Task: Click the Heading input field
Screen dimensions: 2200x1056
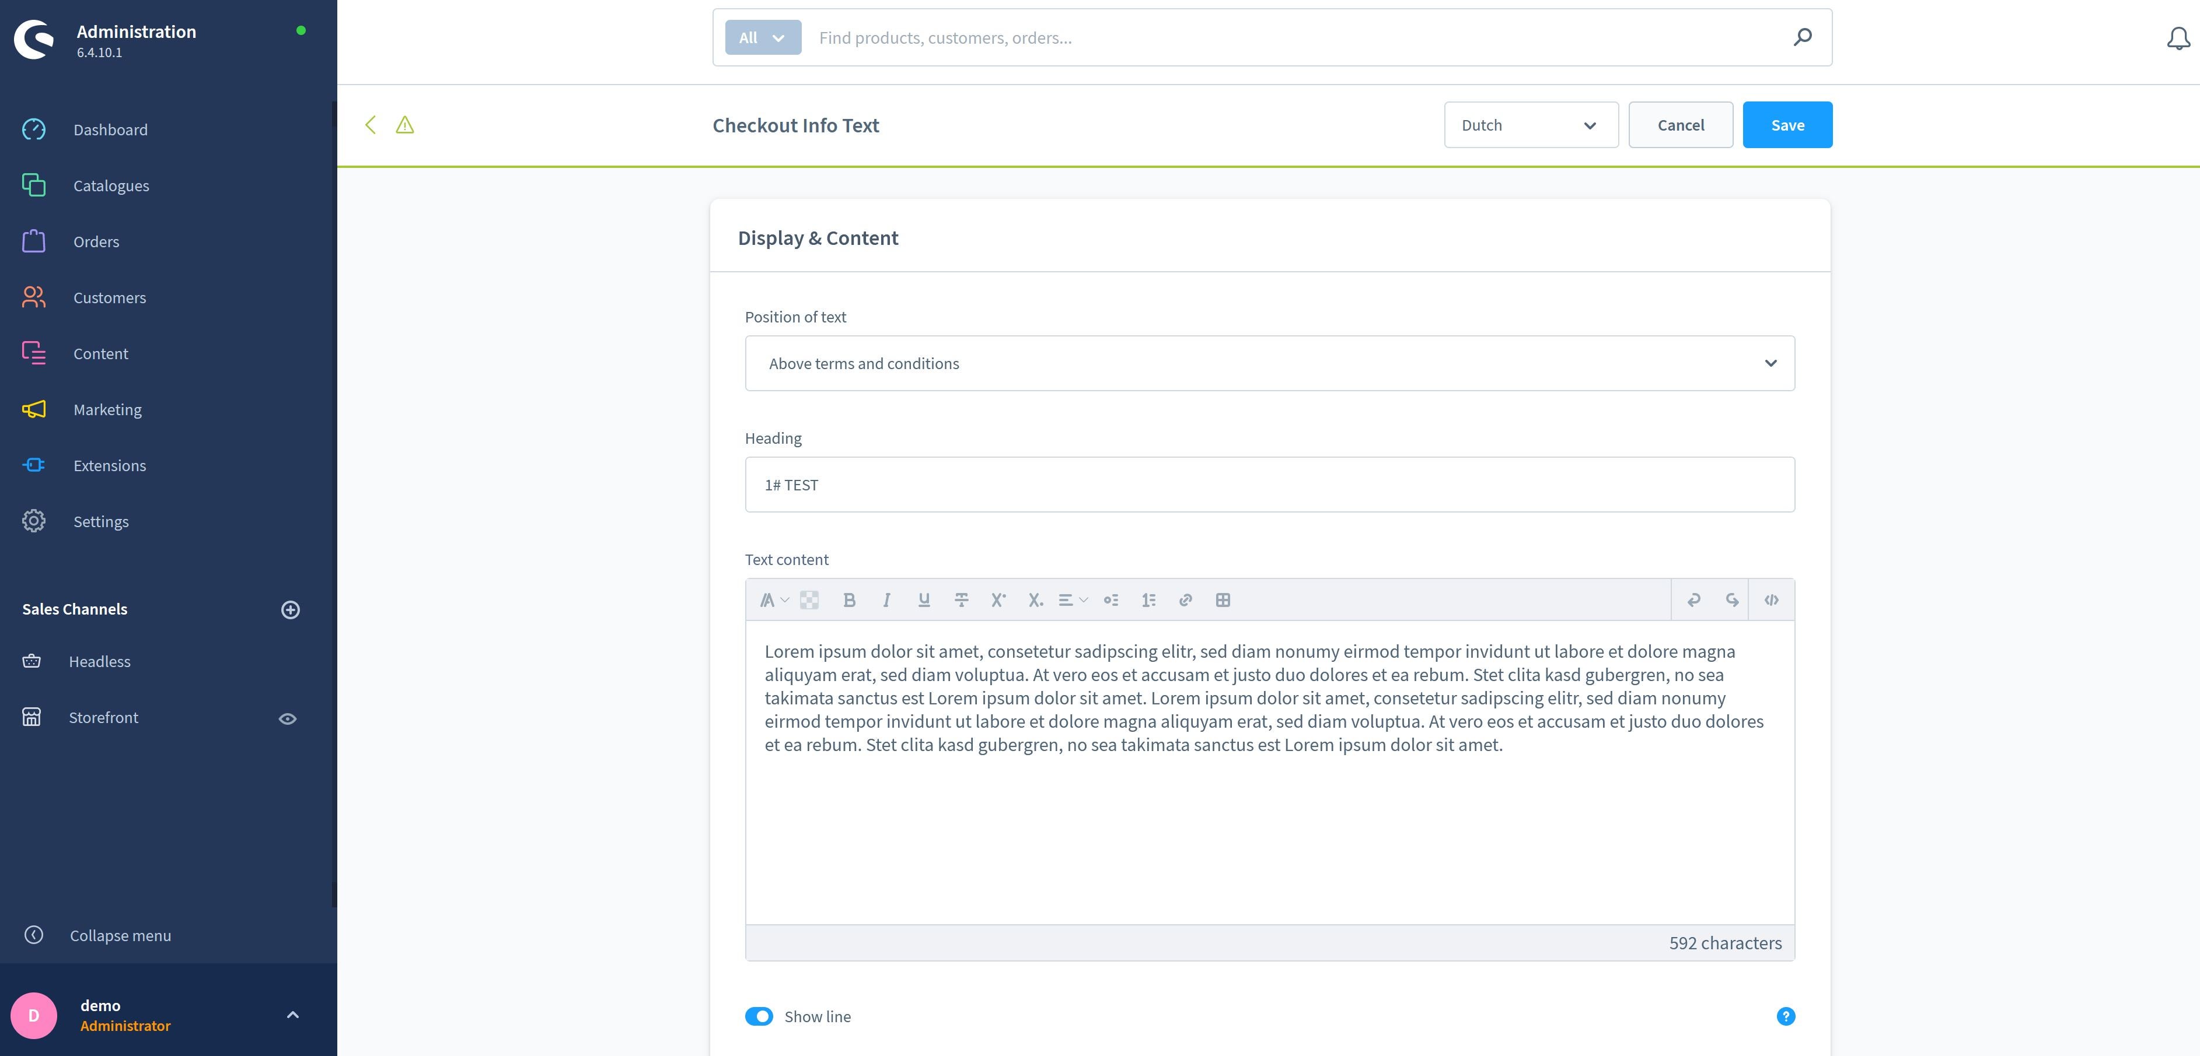Action: tap(1269, 485)
